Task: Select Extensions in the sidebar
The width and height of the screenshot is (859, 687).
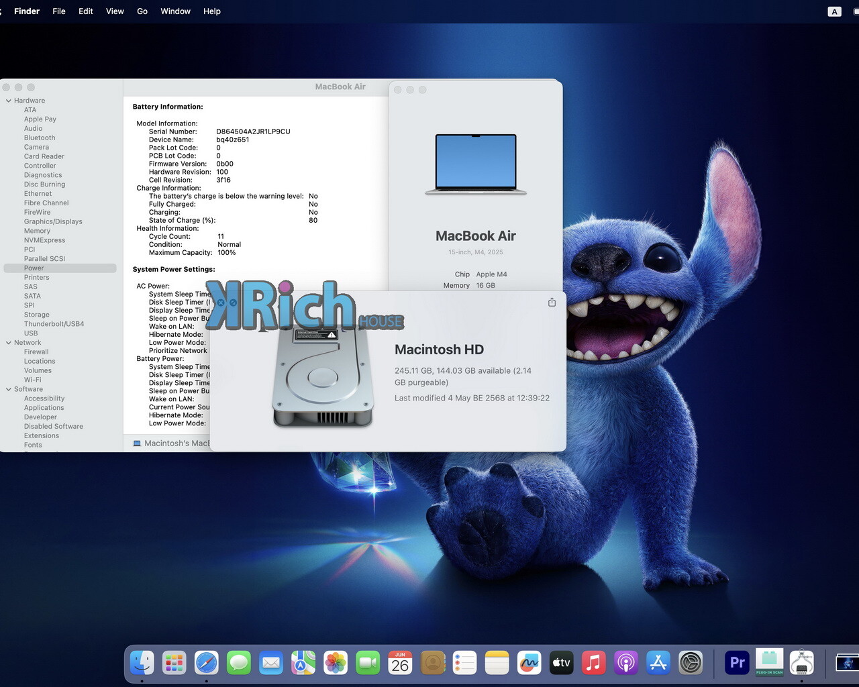Action: coord(42,436)
